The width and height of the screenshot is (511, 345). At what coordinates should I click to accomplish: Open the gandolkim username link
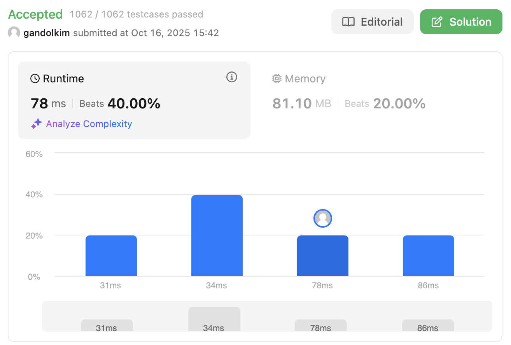pos(47,33)
